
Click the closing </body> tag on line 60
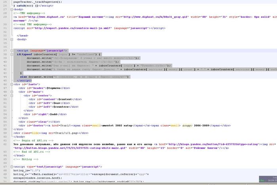coord(19,137)
